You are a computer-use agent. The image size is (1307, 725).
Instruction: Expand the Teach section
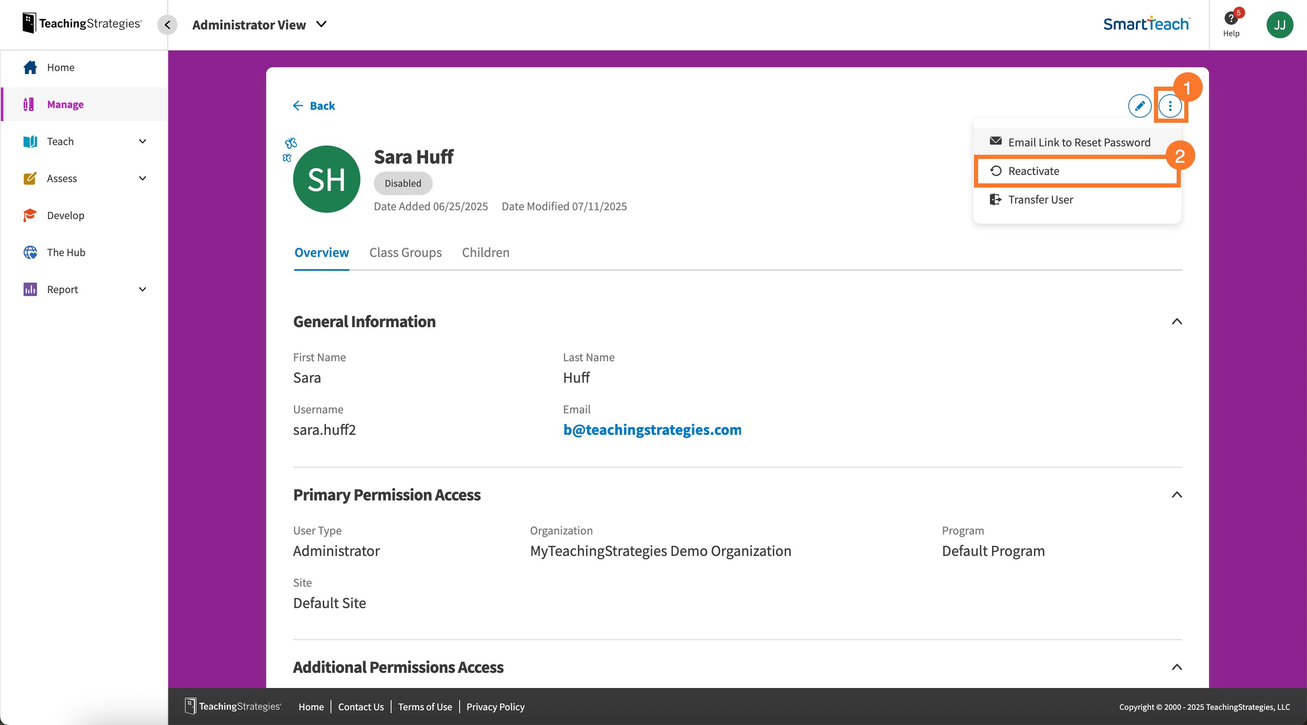(143, 142)
